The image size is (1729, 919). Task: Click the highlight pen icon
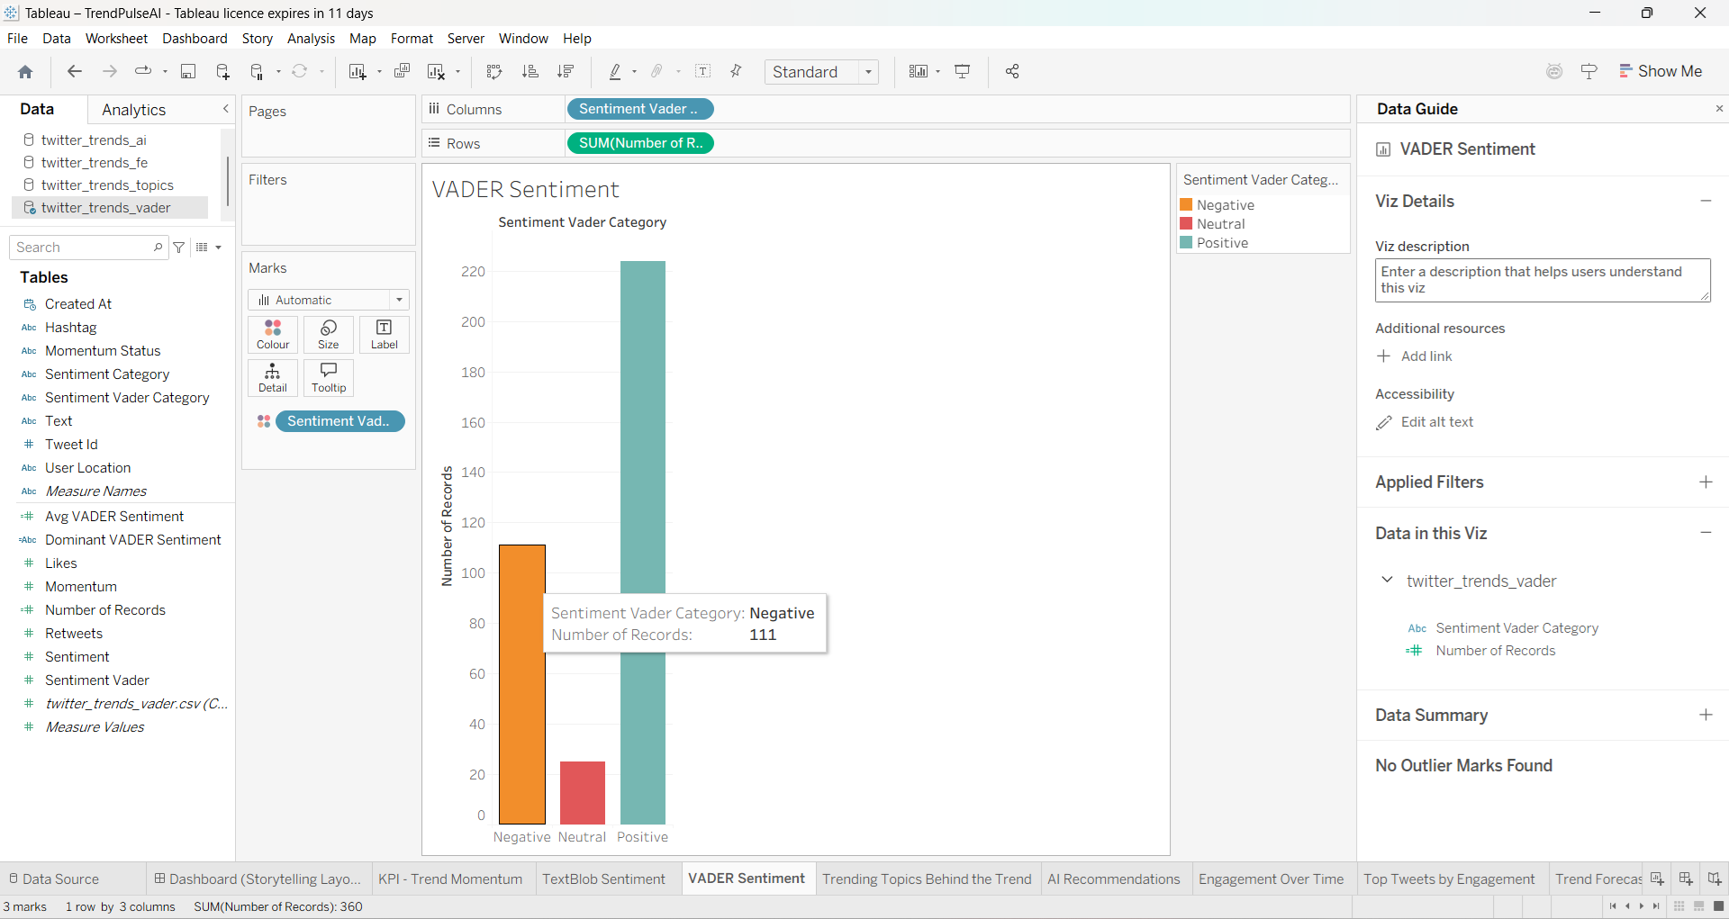click(x=616, y=71)
